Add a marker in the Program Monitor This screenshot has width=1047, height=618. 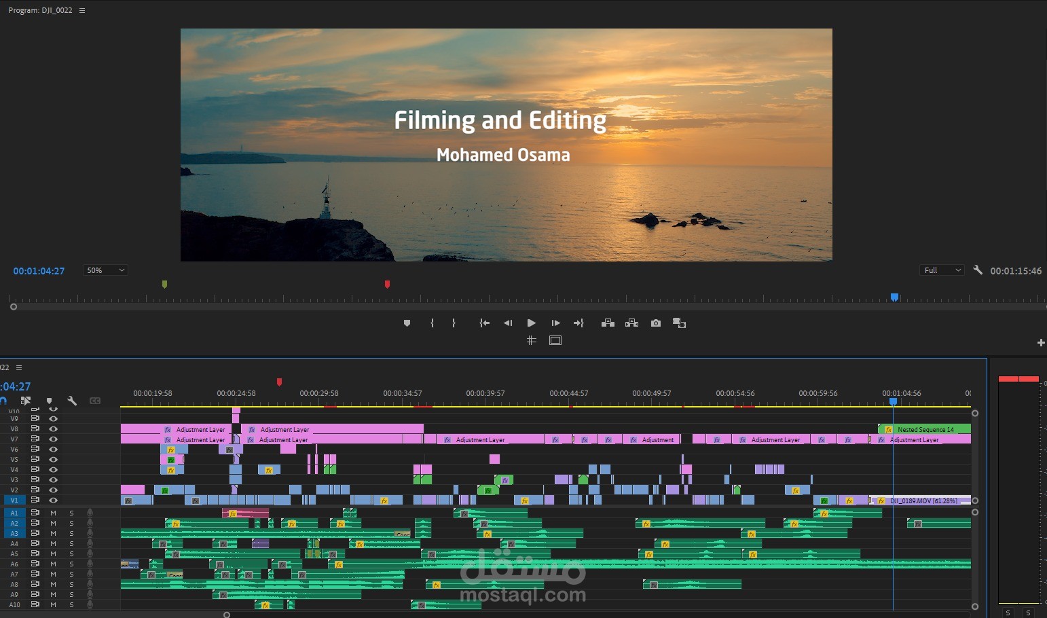[x=407, y=323]
